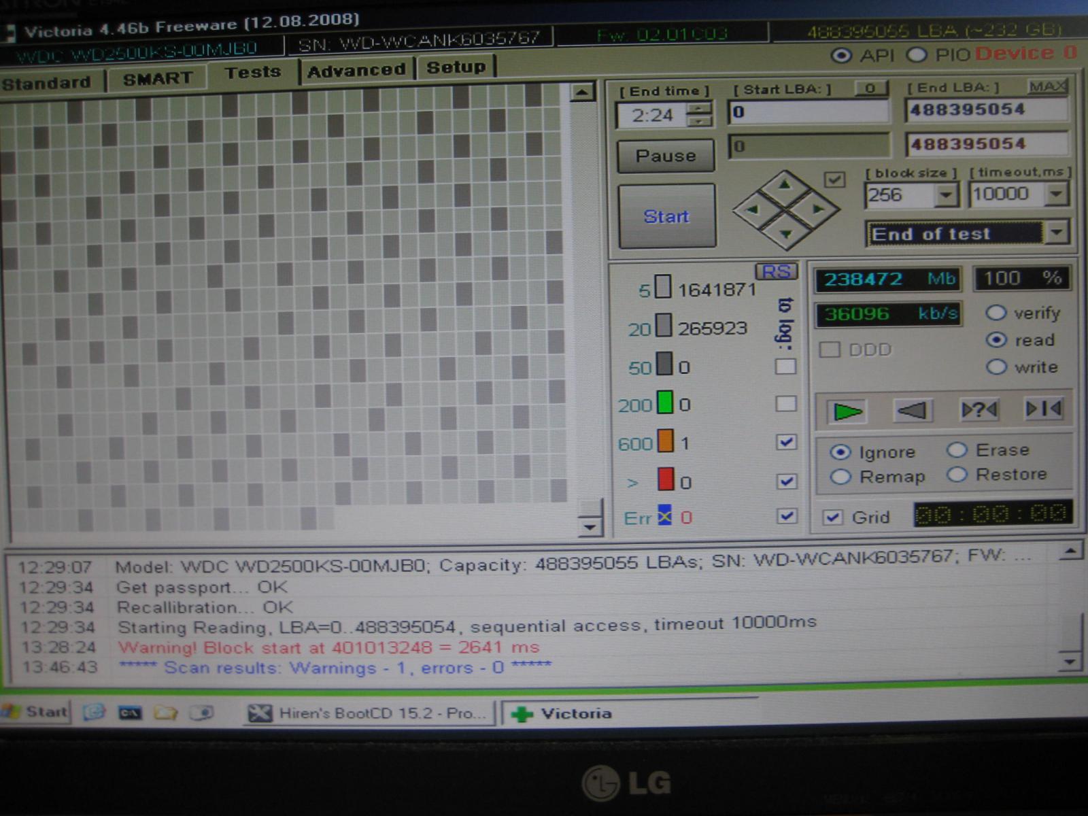Viewport: 1088px width, 816px height.
Task: Select the Tests tab
Action: tap(253, 72)
